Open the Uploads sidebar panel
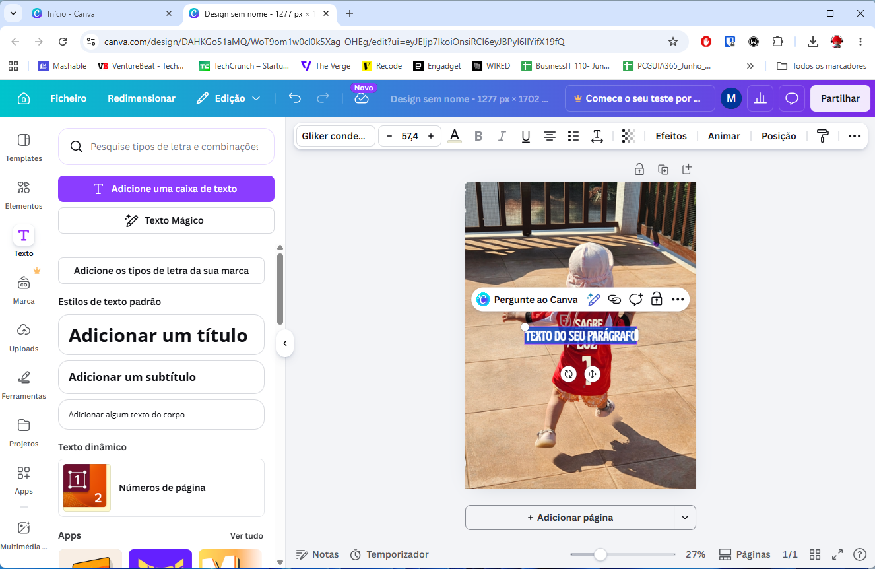This screenshot has width=875, height=569. click(x=24, y=337)
